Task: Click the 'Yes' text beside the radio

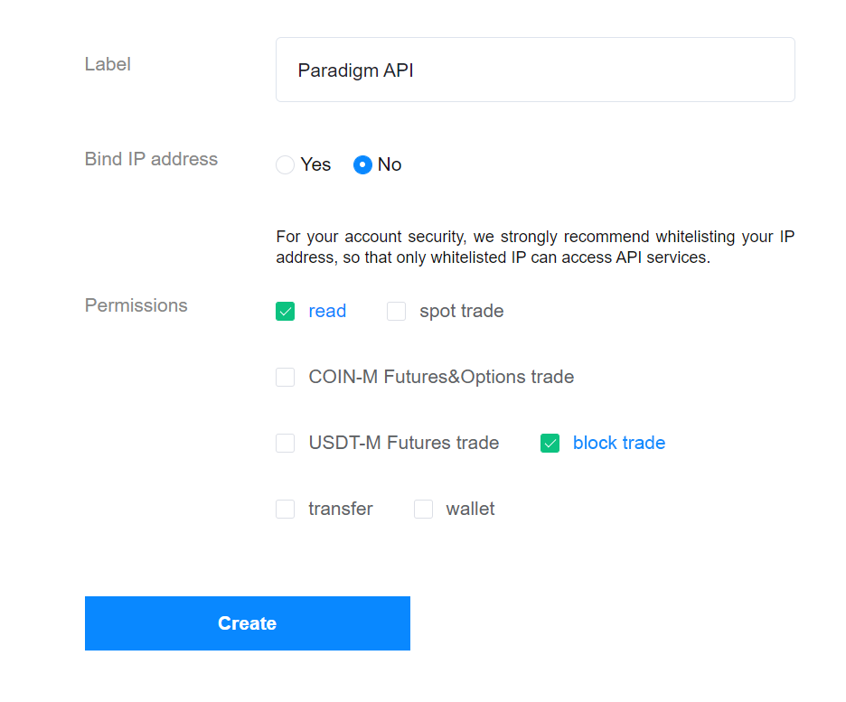Action: pyautogui.click(x=315, y=165)
